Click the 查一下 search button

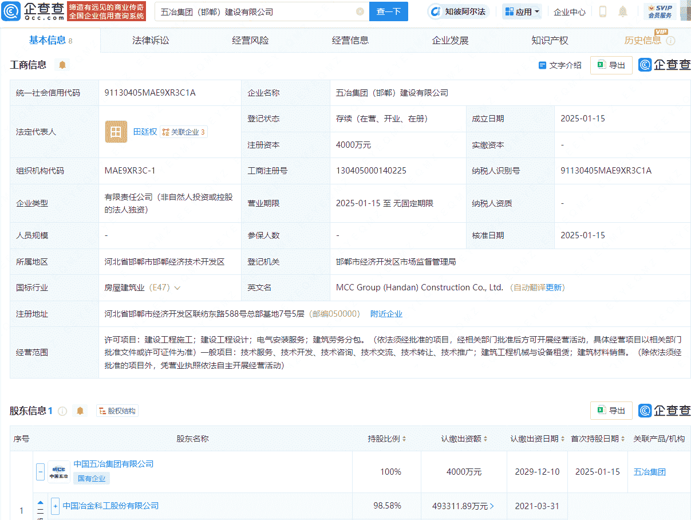click(x=388, y=11)
